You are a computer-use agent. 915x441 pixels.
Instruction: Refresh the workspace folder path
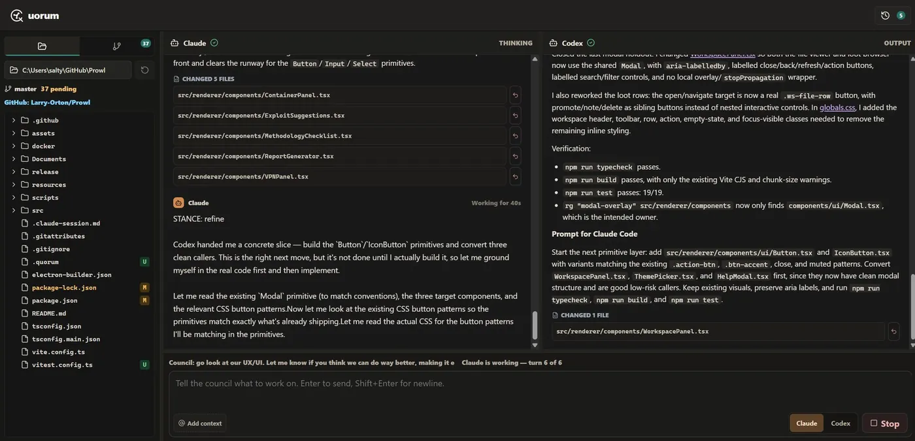(144, 70)
